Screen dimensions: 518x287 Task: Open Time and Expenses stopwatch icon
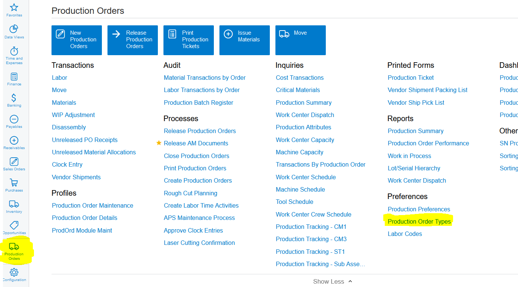point(14,51)
